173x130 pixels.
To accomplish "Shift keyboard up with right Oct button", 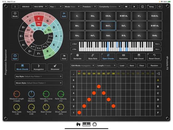I will click(158, 44).
